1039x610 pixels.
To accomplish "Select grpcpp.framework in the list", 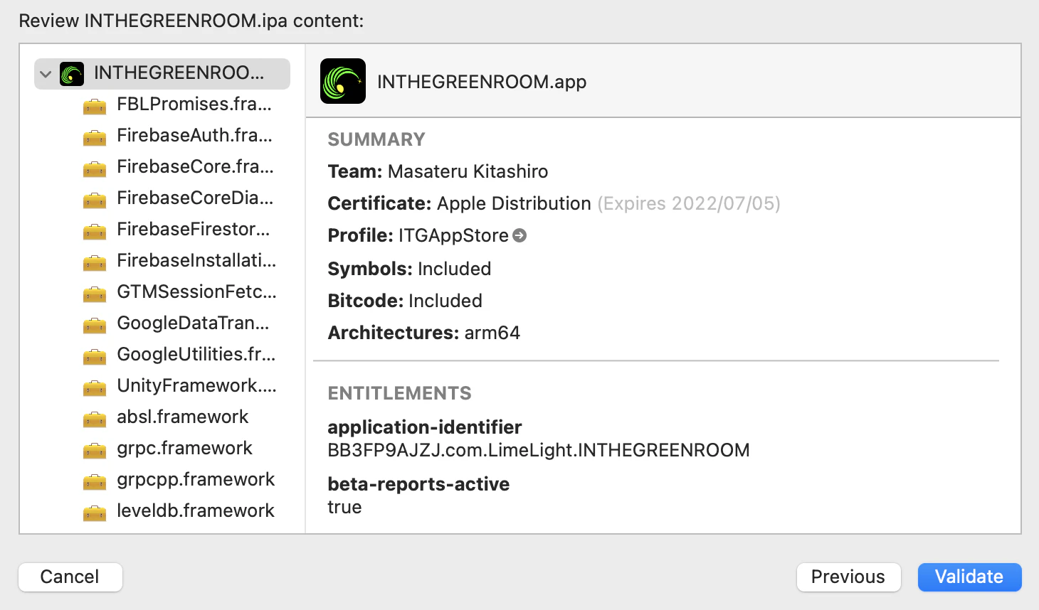I will [x=196, y=479].
